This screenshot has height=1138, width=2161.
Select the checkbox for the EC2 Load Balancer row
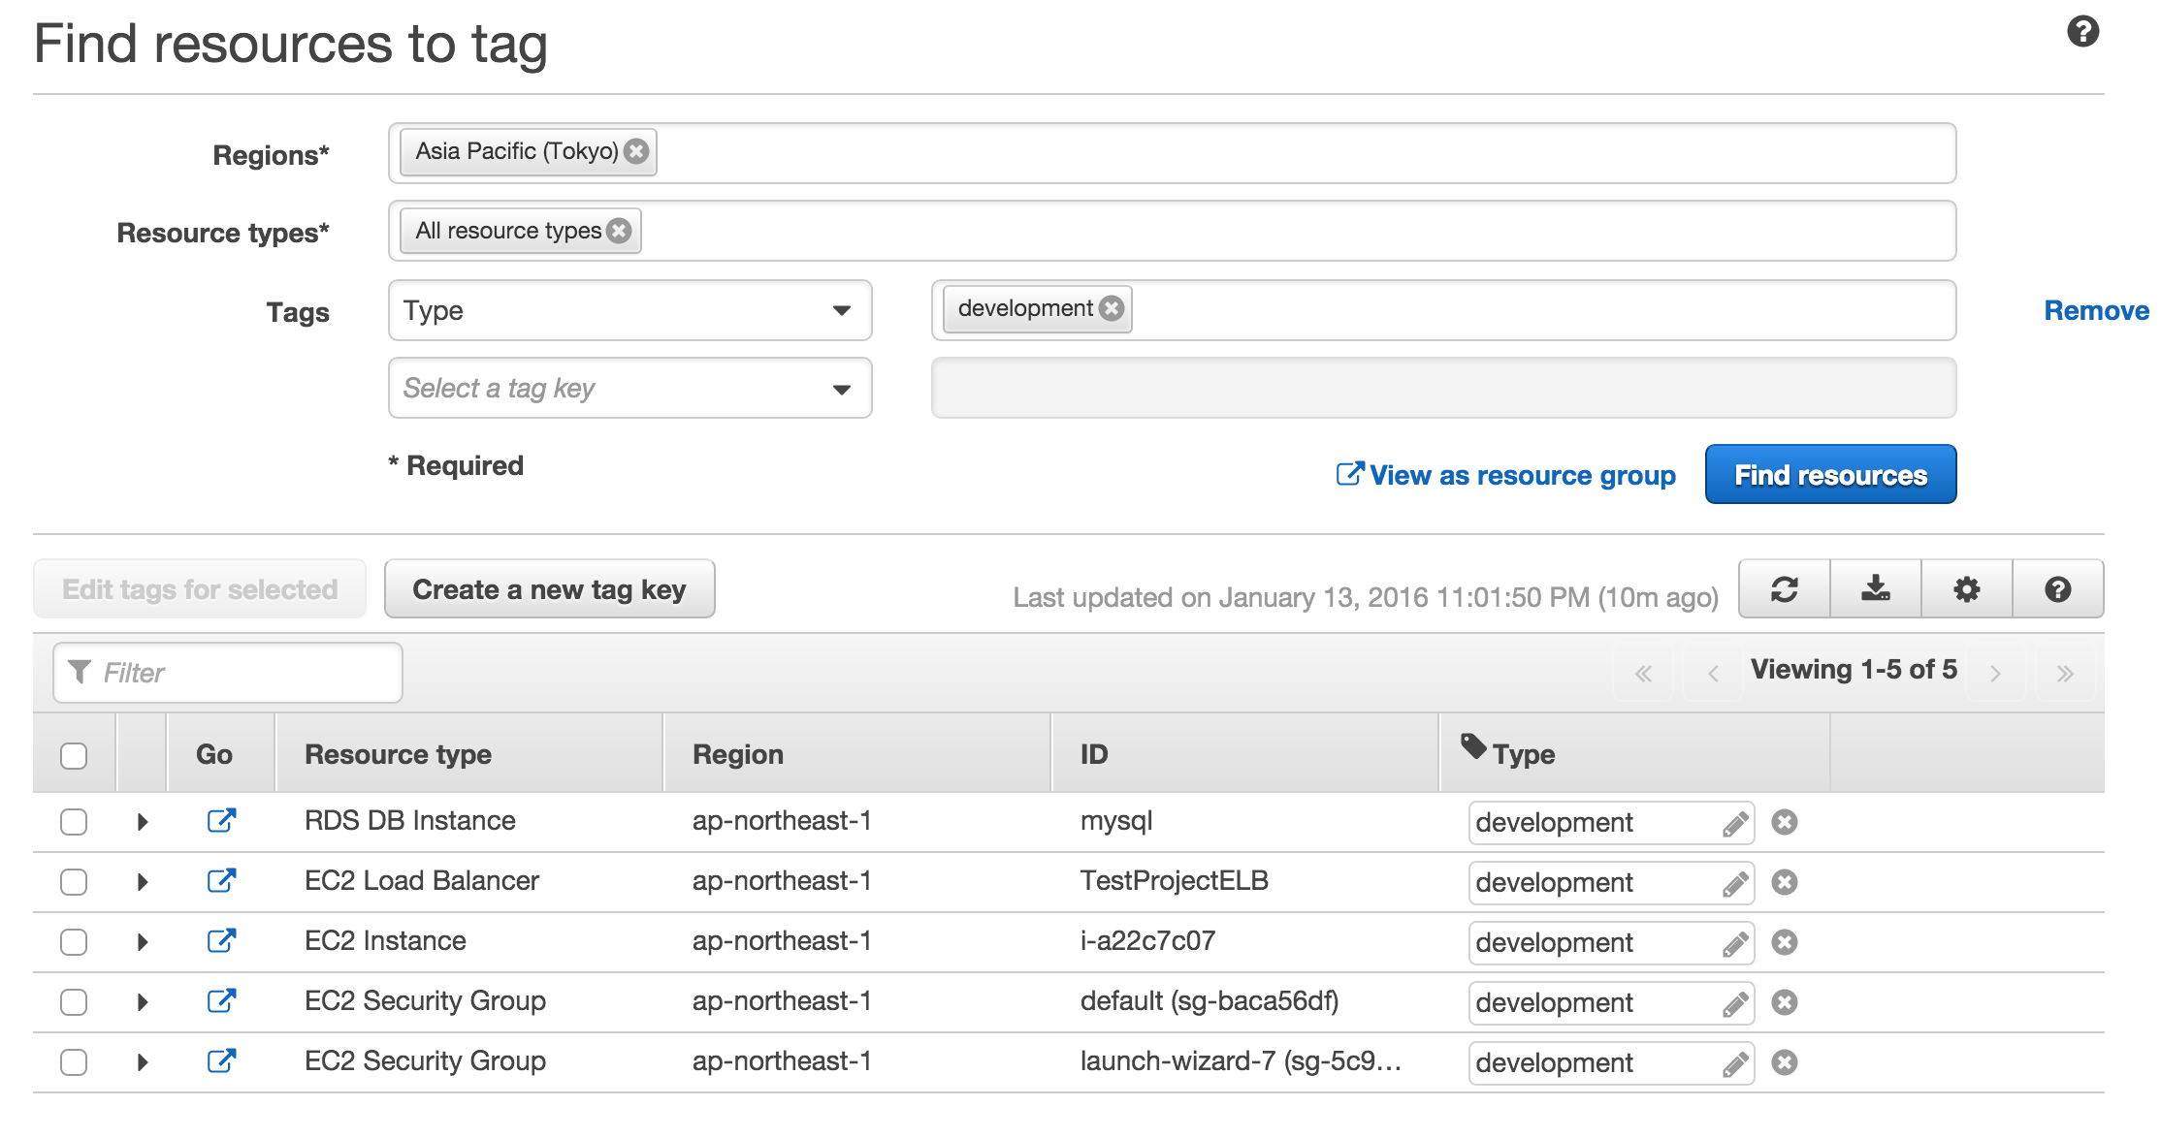(74, 882)
